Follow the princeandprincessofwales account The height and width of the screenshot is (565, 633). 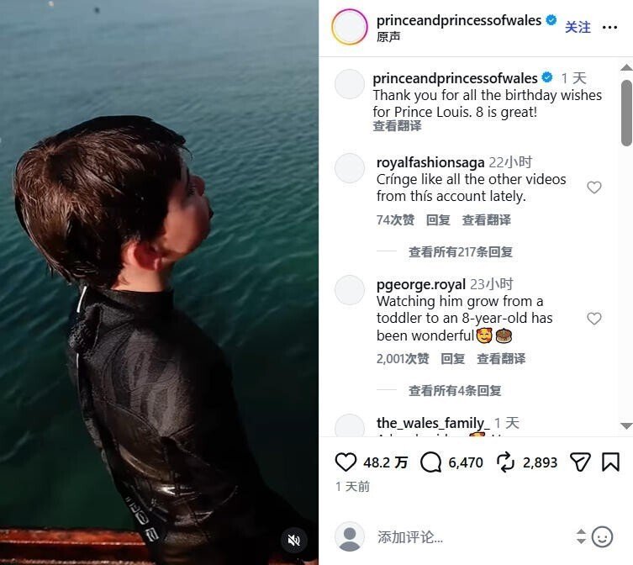coord(578,28)
